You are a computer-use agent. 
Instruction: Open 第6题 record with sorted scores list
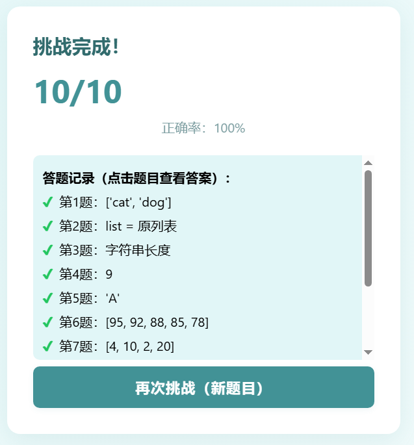coord(134,322)
